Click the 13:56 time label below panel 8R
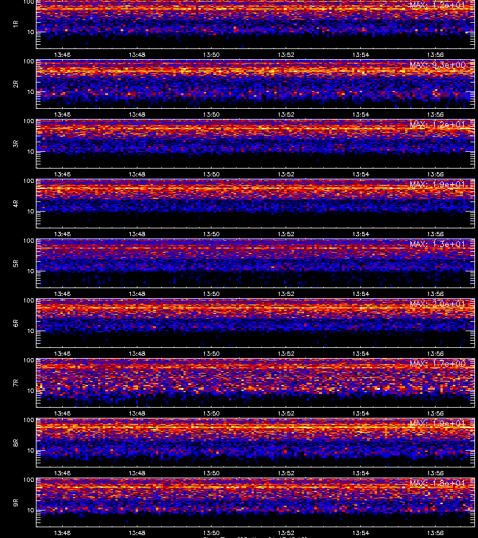478x538 pixels. [436, 473]
